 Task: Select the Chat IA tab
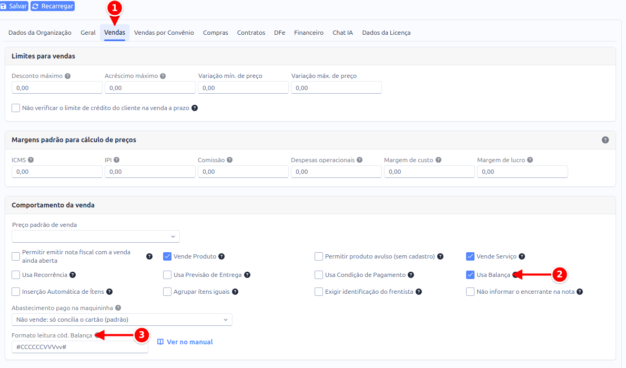pos(342,33)
